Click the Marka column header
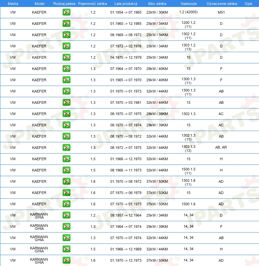 [x=13, y=4]
